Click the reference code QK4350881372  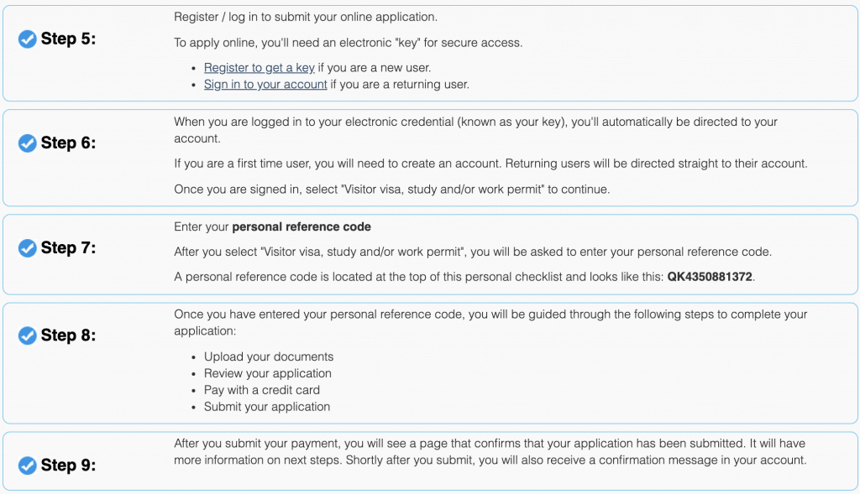tap(710, 277)
